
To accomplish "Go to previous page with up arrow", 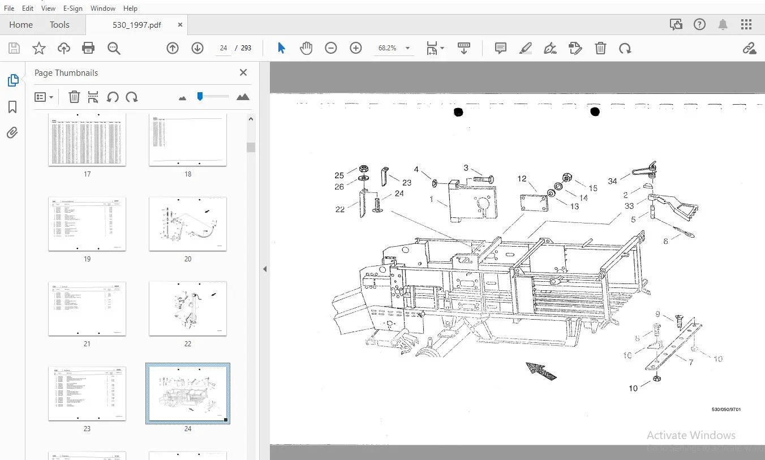I will (173, 48).
